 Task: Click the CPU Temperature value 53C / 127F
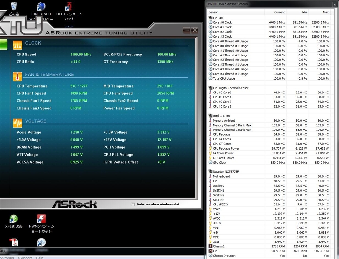(x=79, y=86)
